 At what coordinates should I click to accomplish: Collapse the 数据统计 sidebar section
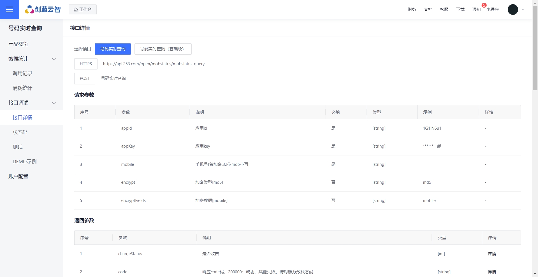(54, 59)
